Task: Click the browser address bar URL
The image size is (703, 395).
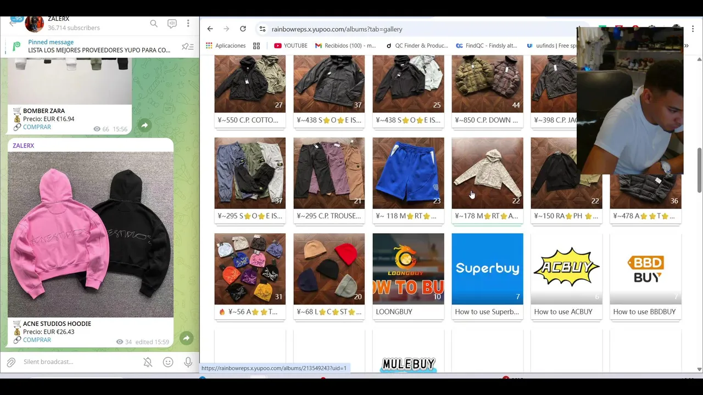Action: [337, 29]
